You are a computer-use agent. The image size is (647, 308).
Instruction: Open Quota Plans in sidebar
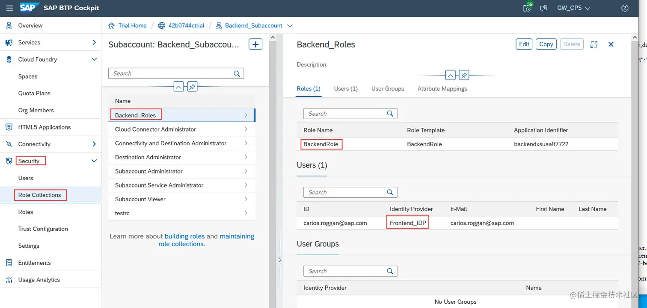click(x=50, y=93)
